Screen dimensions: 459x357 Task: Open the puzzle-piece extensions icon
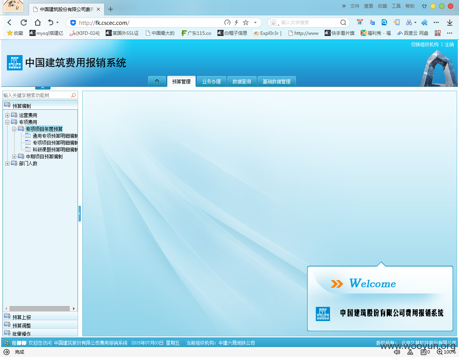tap(425, 23)
